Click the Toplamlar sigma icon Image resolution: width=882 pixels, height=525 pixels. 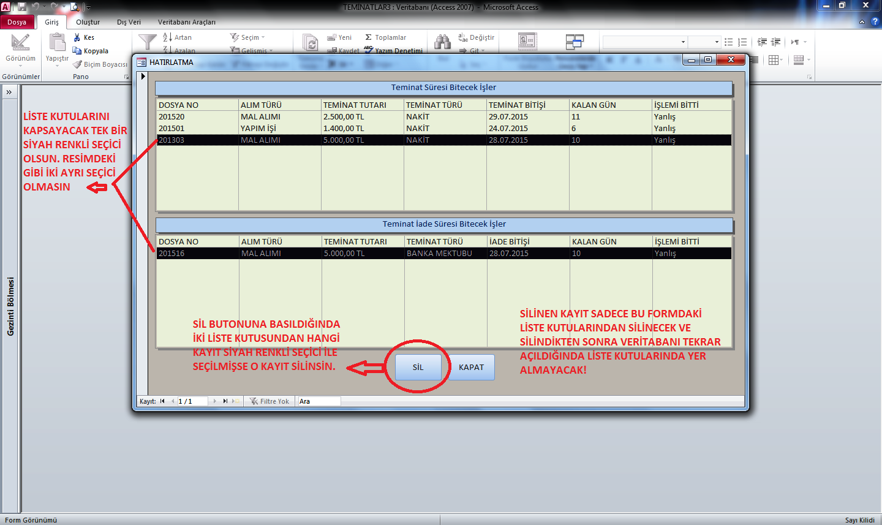368,37
